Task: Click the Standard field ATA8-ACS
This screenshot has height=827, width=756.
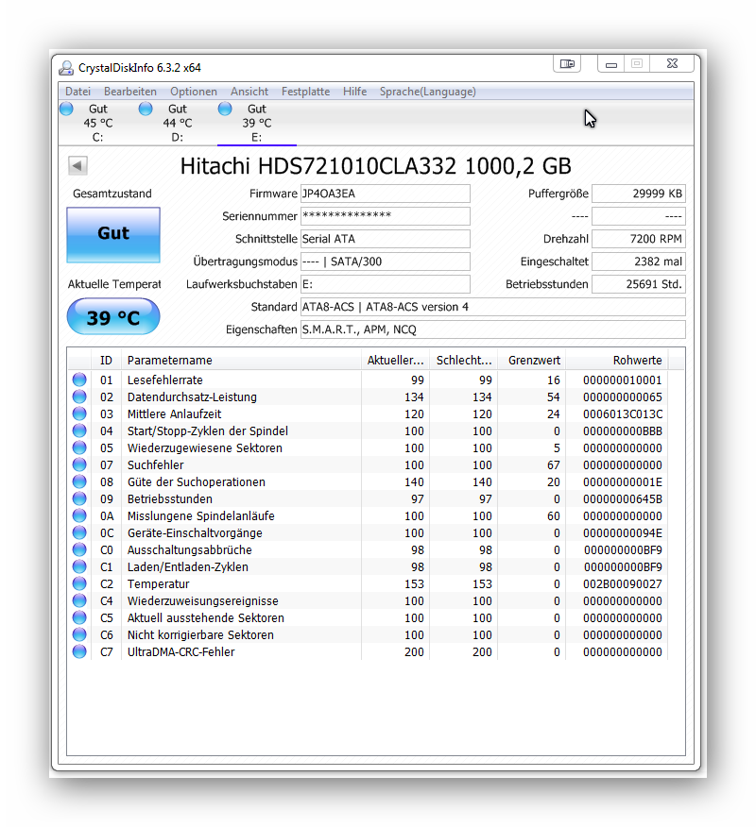Action: (493, 307)
